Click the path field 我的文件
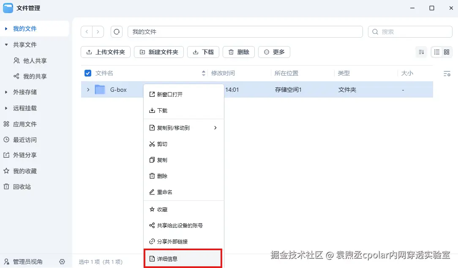The height and width of the screenshot is (268, 458). point(245,32)
